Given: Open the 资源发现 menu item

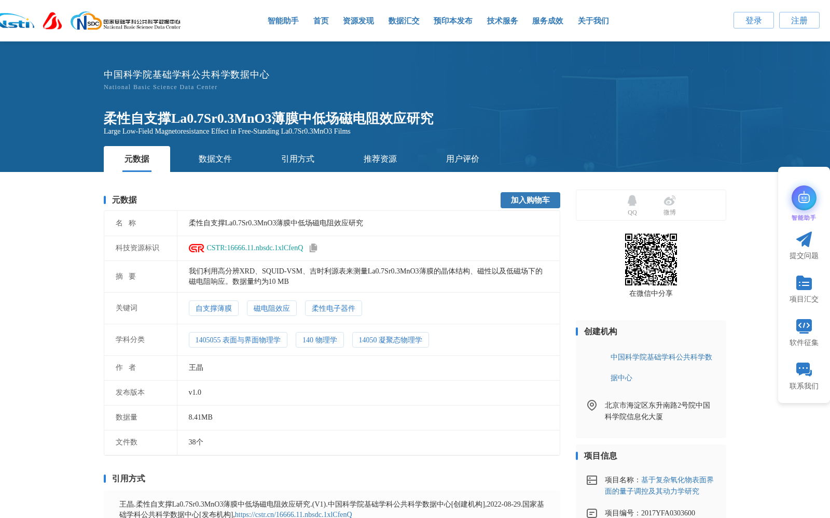Looking at the screenshot, I should (x=358, y=21).
